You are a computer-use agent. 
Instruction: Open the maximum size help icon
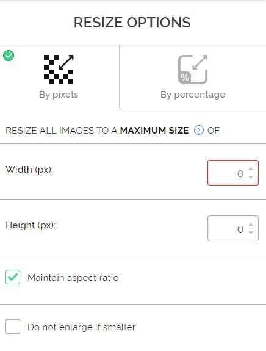tap(199, 130)
